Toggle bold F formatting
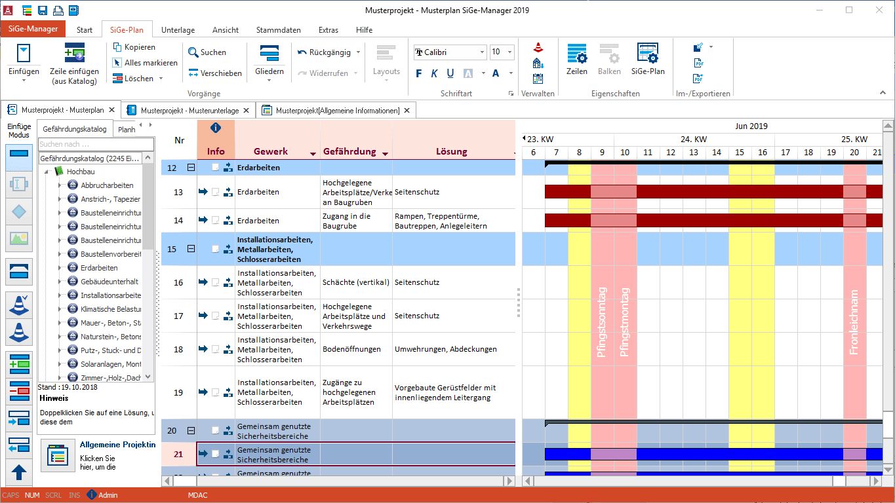The image size is (895, 503). point(419,73)
